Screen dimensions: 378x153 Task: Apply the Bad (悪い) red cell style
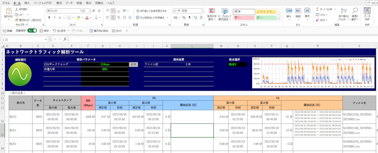tap(244, 18)
